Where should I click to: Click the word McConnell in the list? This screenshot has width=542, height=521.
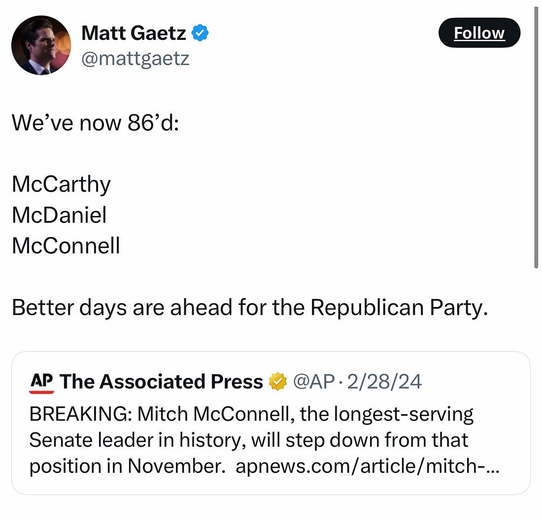[66, 245]
